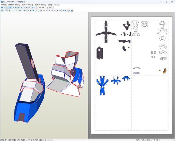This screenshot has height=141, width=175.
Task: Select the green-edge join/disjoin tool icon
Action: [10, 11]
